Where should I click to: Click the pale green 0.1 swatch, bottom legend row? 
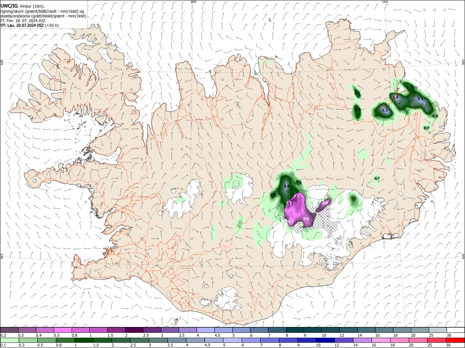[x=9, y=340]
